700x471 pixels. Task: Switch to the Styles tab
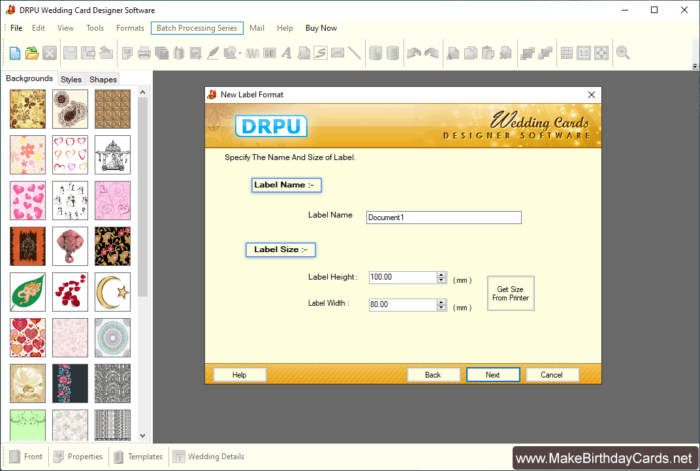coord(71,80)
